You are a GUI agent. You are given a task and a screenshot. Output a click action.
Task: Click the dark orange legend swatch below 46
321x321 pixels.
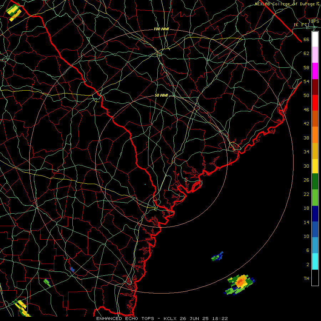click(x=315, y=118)
